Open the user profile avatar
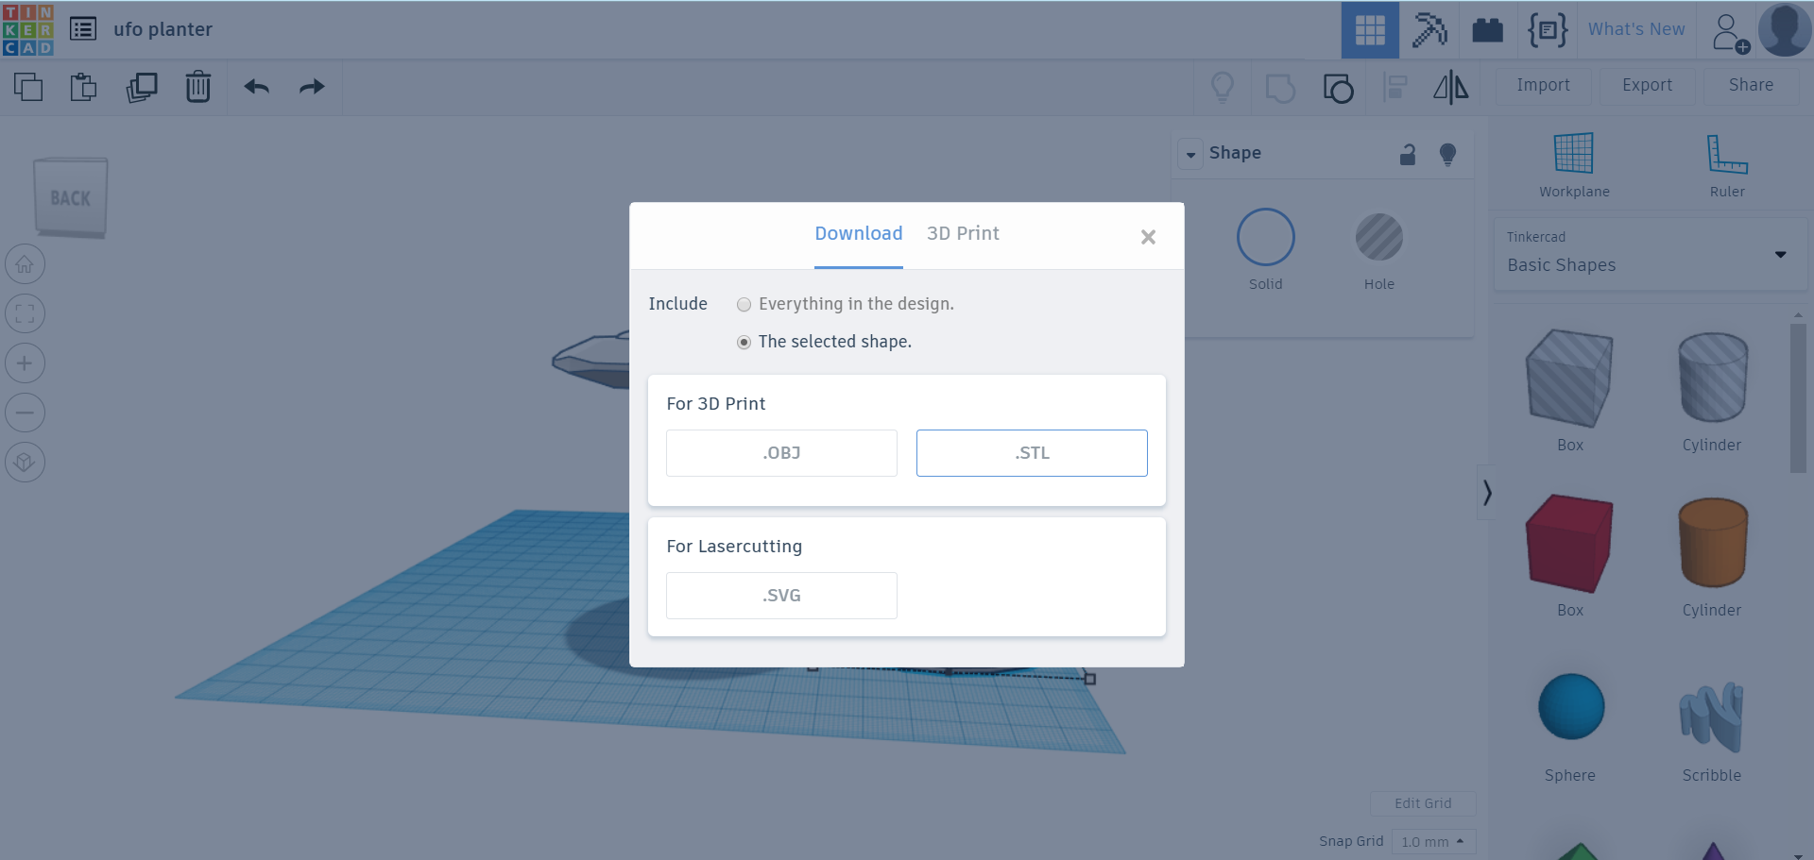This screenshot has width=1814, height=860. pos(1785,29)
